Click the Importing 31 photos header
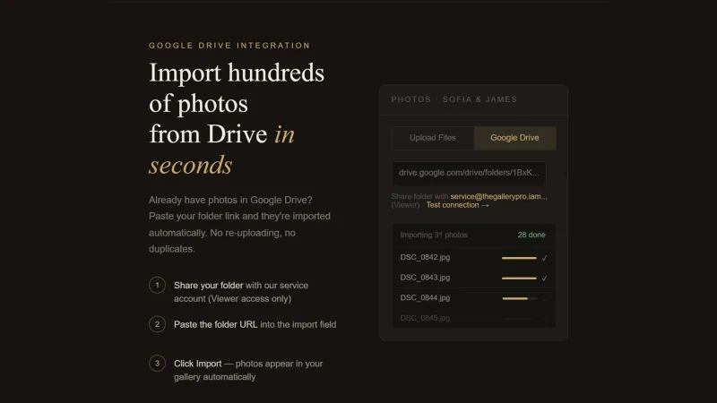The image size is (717, 403). tap(434, 235)
